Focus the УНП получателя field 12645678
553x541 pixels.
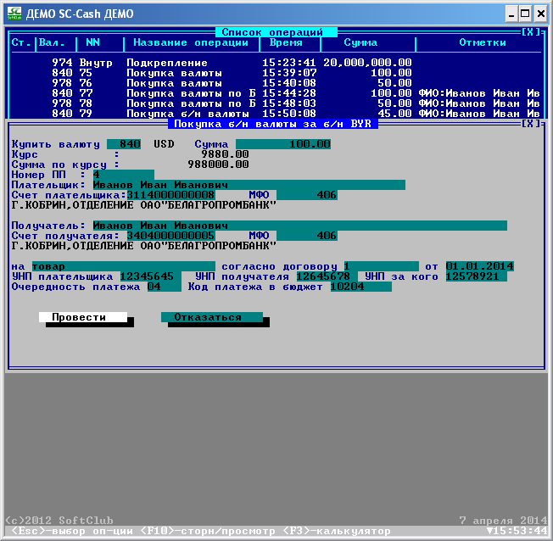(x=327, y=276)
